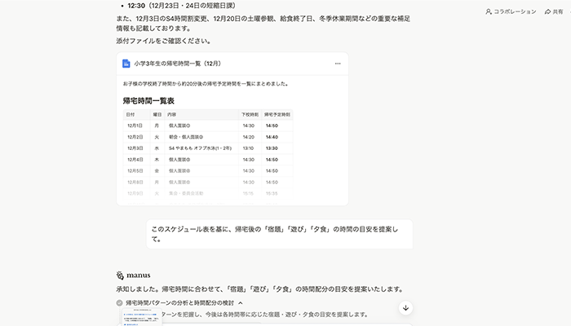571x326 pixels.
Task: Open the three-dots menu on the file card
Action: [x=338, y=64]
